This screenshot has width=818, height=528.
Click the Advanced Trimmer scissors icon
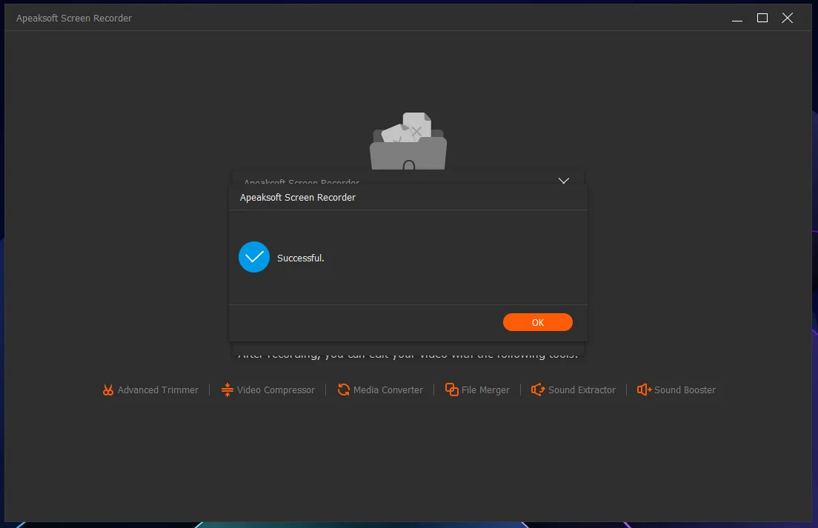pyautogui.click(x=108, y=390)
